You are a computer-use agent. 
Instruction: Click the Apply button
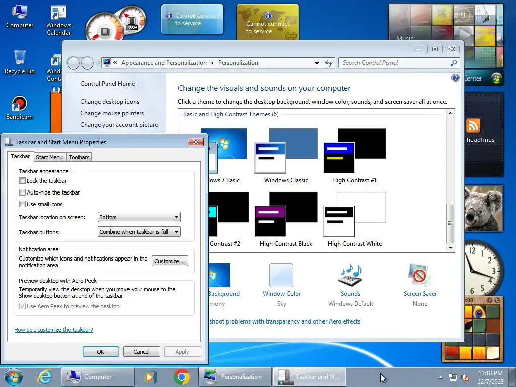(x=182, y=351)
